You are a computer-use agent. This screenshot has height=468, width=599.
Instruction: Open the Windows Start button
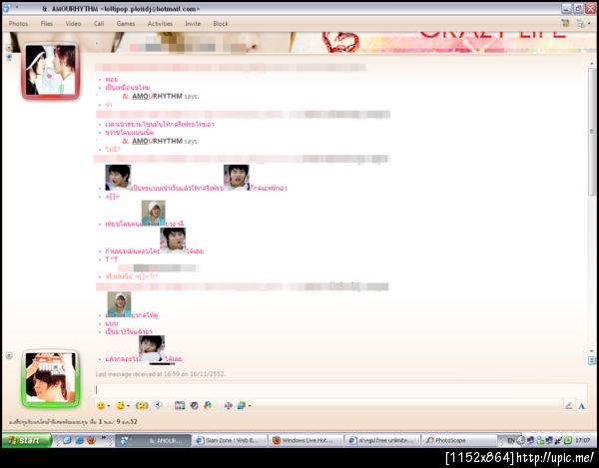click(x=27, y=440)
